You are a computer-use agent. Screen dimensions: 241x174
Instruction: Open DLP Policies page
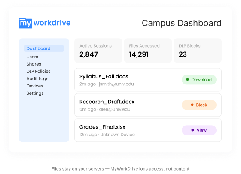(39, 71)
